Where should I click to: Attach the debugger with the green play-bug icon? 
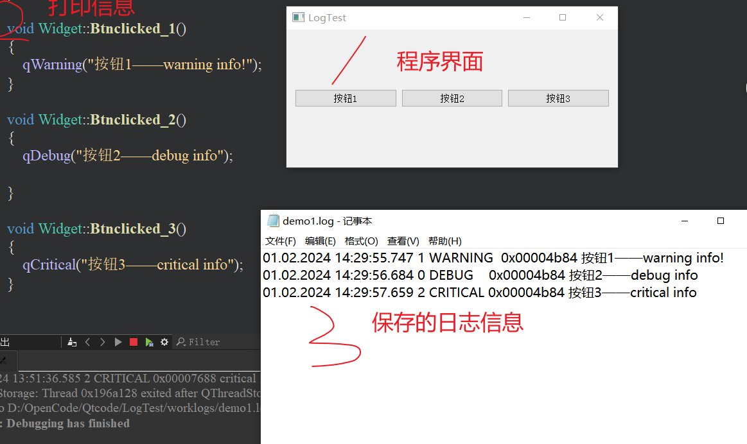point(149,342)
